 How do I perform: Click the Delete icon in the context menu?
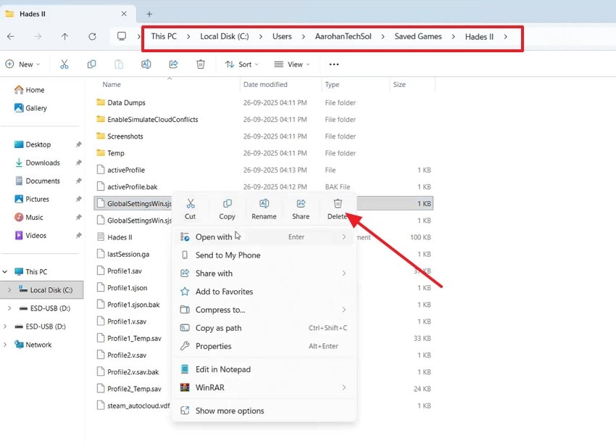(x=337, y=205)
